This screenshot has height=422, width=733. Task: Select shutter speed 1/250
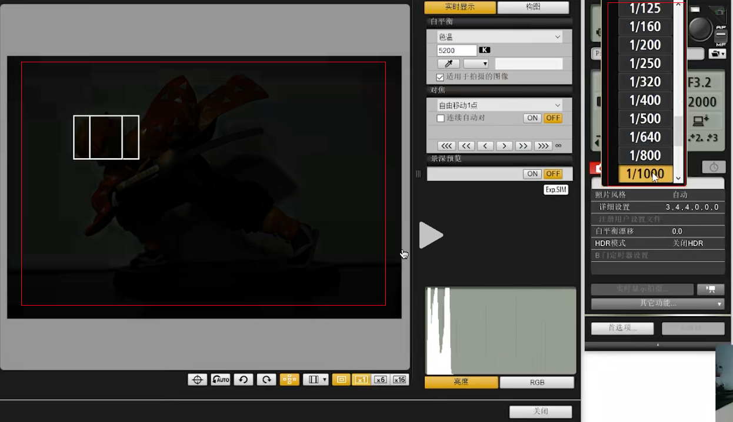click(645, 63)
